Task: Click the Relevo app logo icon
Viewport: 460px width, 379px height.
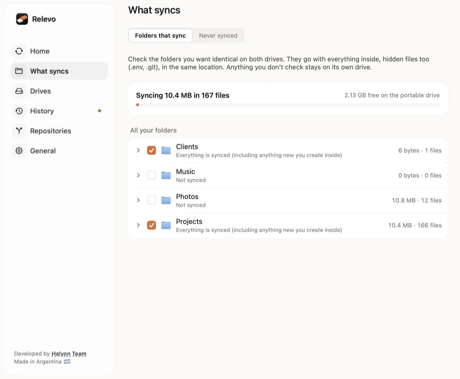Action: [22, 19]
